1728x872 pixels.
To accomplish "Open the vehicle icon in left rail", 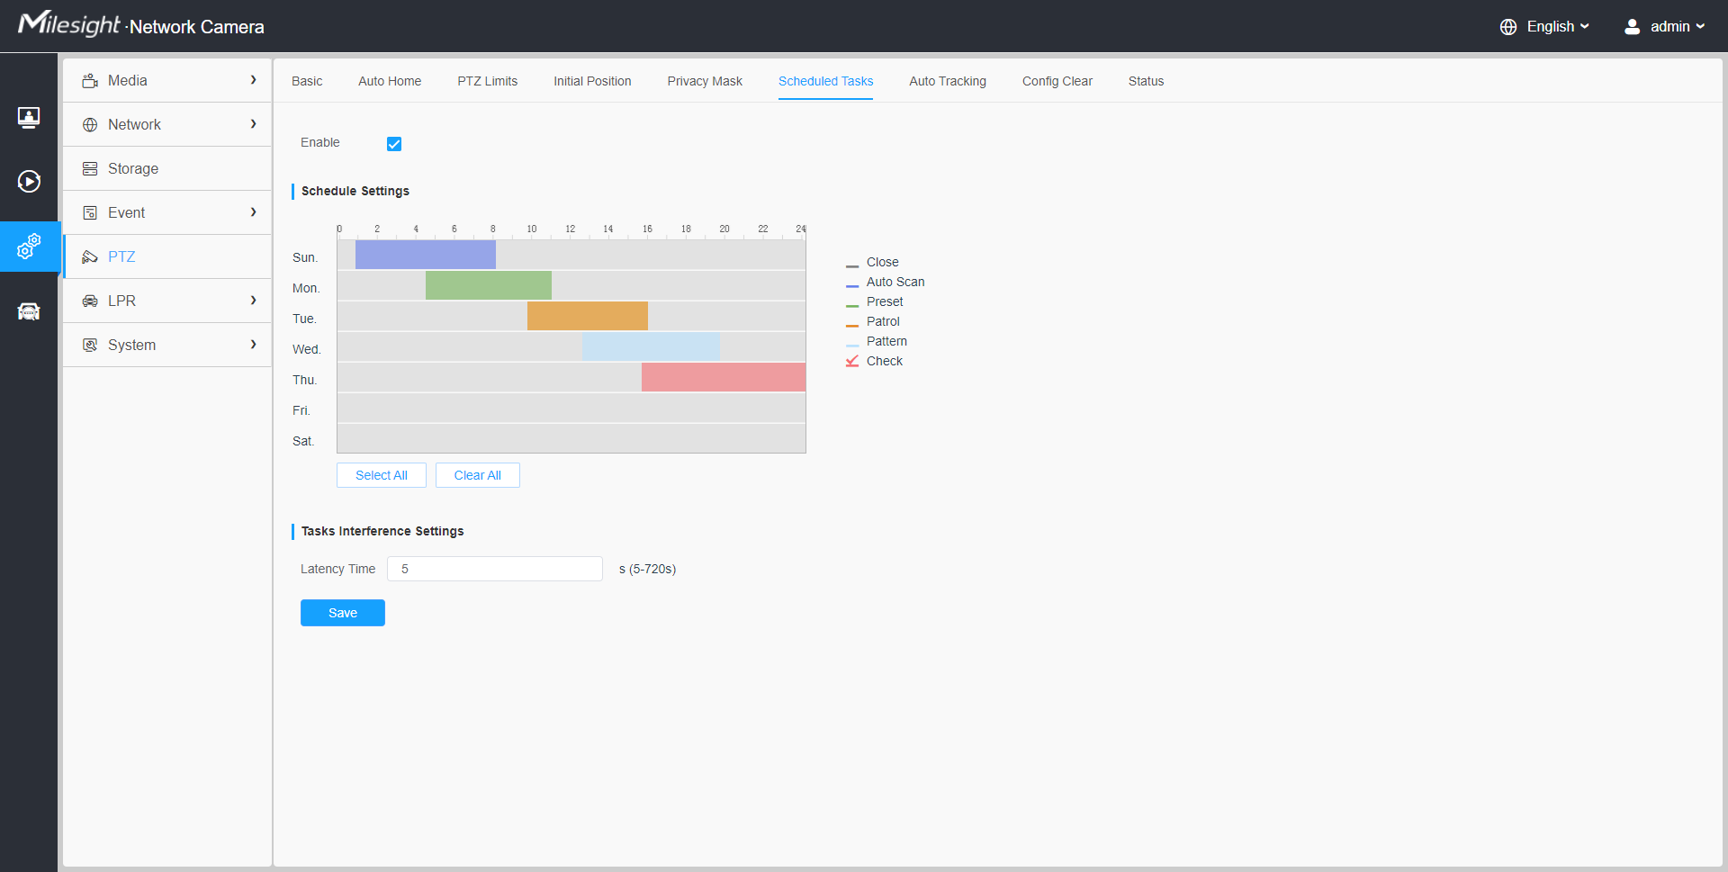I will click(29, 311).
